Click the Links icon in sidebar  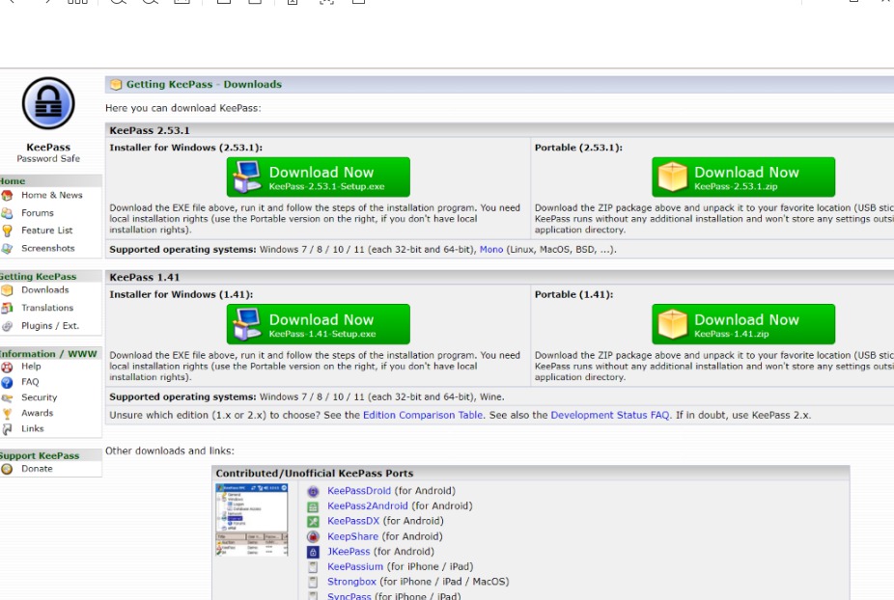(x=7, y=429)
